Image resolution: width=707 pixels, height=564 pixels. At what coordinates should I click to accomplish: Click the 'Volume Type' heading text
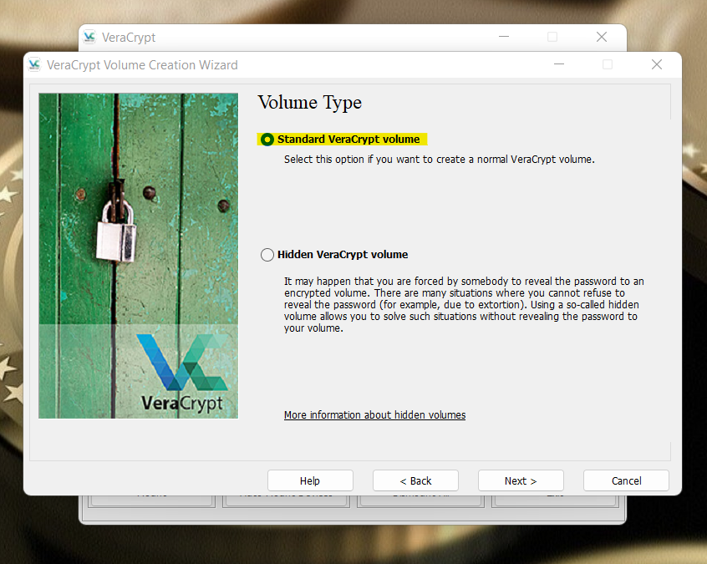310,103
